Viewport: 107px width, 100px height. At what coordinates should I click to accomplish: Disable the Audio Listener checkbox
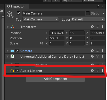tap(17, 71)
